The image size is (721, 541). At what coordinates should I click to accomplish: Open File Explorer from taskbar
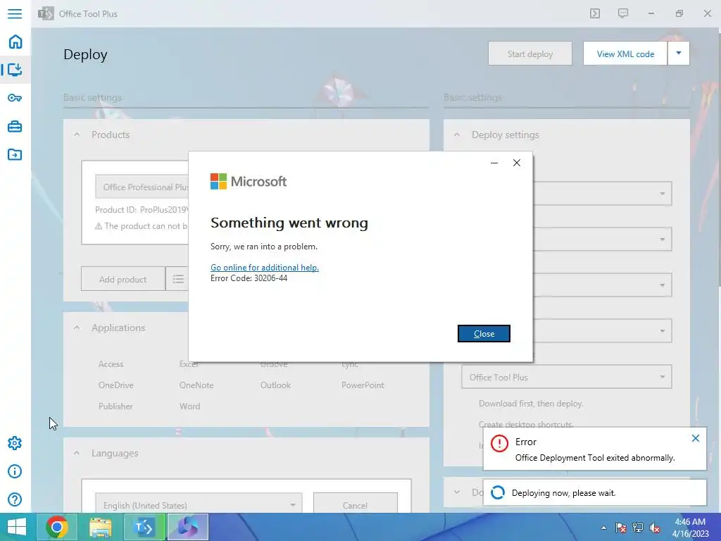[100, 527]
